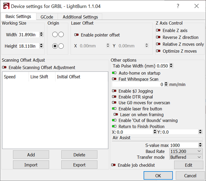Turn on Enable Z axis
Viewport: 206px width, 181px height.
coord(158,30)
